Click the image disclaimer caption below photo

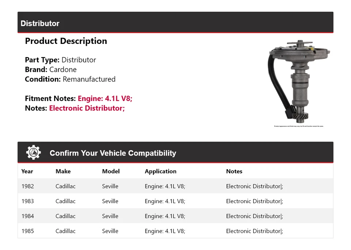(299, 126)
